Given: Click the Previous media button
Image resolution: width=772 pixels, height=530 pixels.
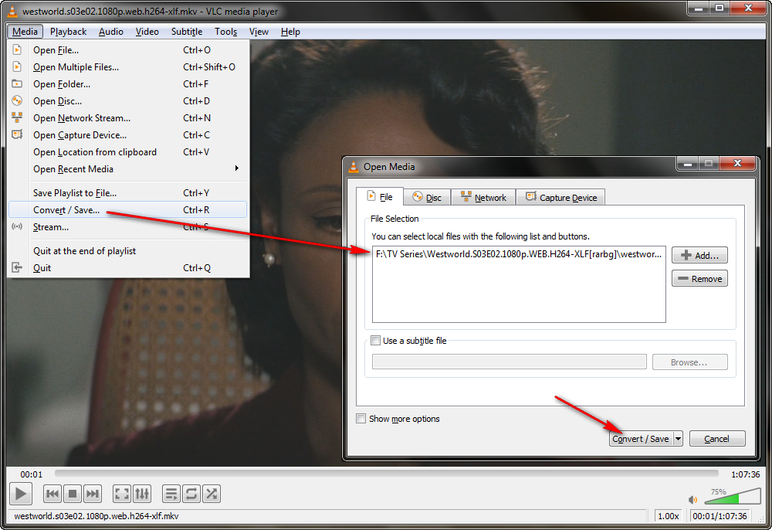Looking at the screenshot, I should click(x=52, y=494).
